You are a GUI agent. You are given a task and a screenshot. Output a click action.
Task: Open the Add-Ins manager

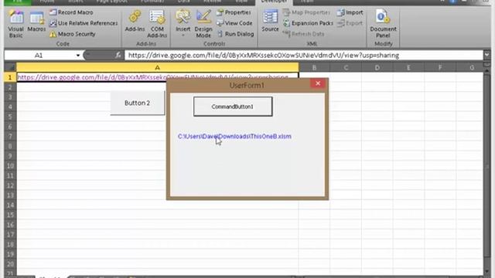(x=135, y=21)
